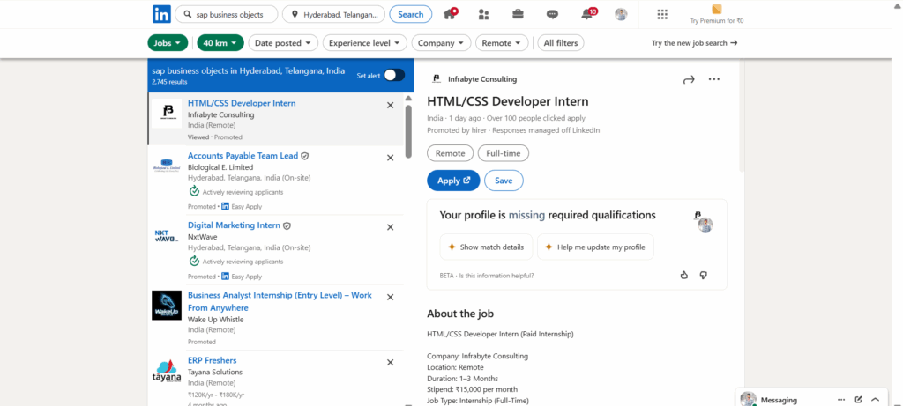This screenshot has height=406, width=903.
Task: Open the Messaging bar title
Action: pos(779,400)
